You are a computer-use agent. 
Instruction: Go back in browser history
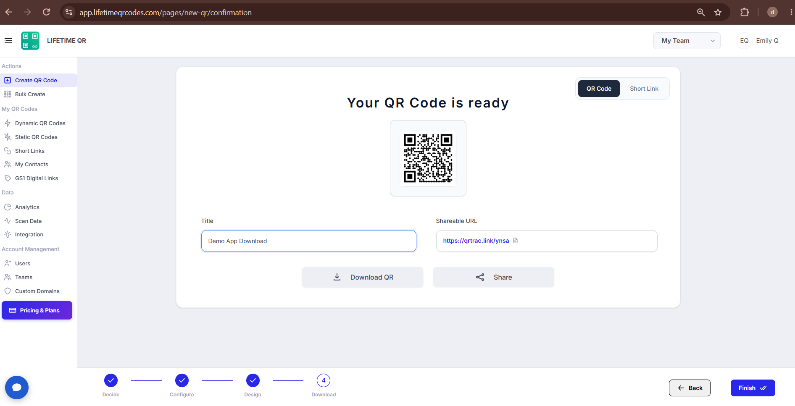pyautogui.click(x=9, y=12)
